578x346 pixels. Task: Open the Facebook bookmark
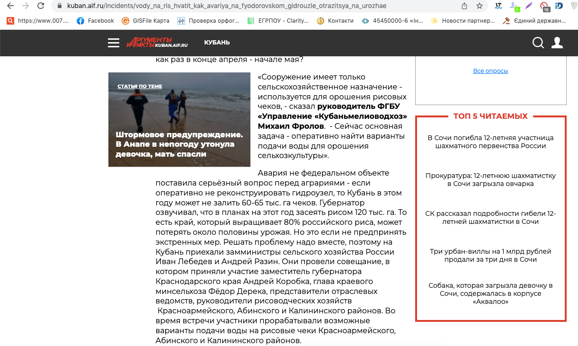point(95,21)
